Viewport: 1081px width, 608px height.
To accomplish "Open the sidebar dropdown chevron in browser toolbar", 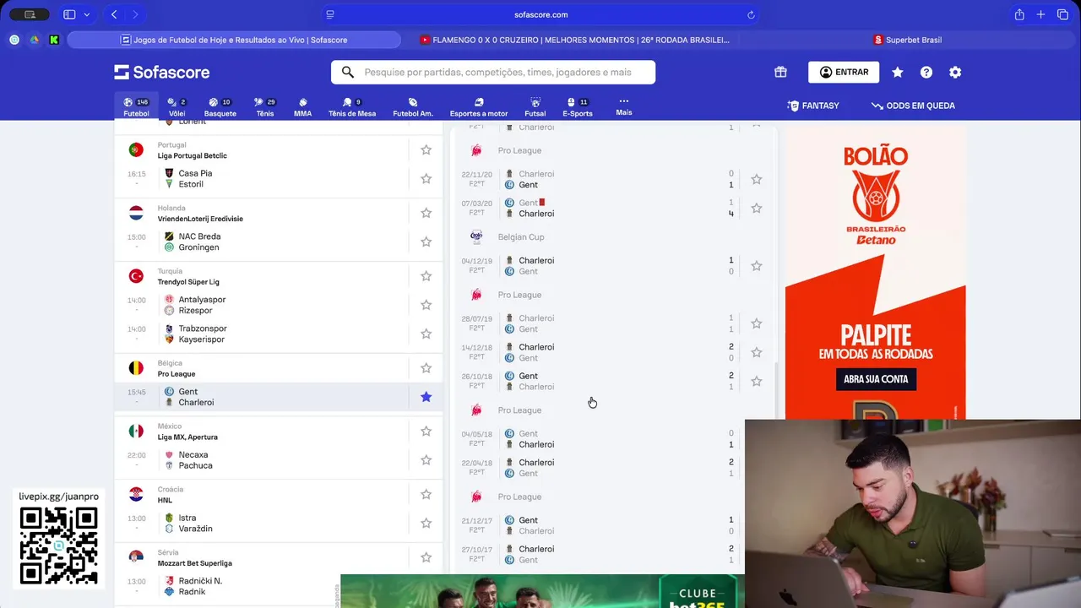I will (x=86, y=14).
